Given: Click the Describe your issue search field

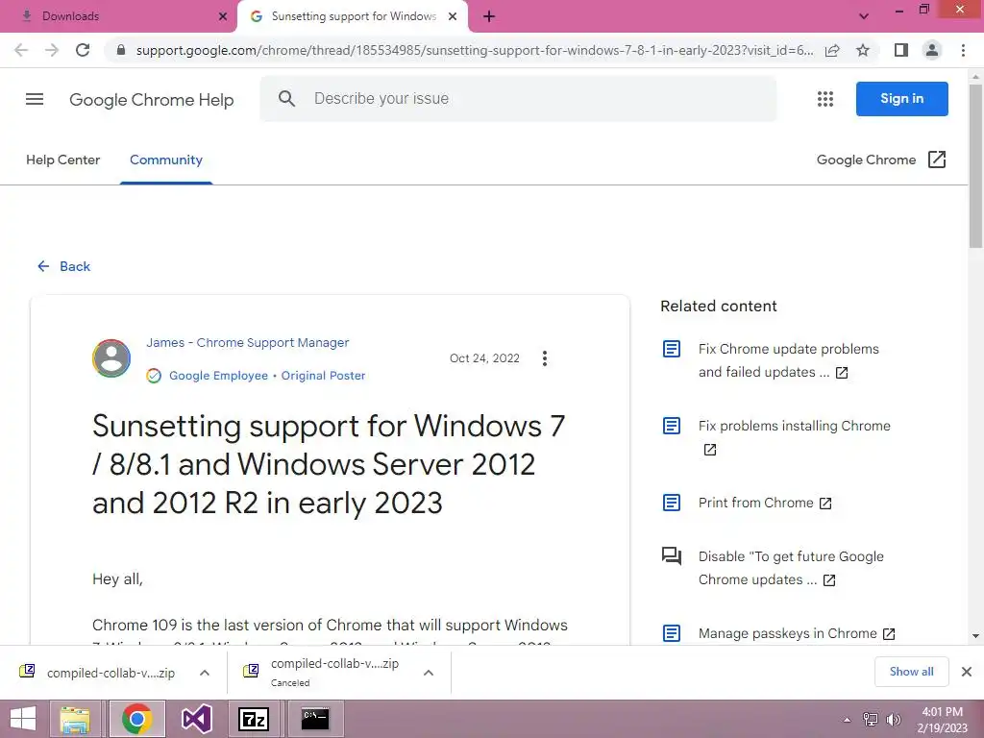Looking at the screenshot, I should click(x=518, y=99).
